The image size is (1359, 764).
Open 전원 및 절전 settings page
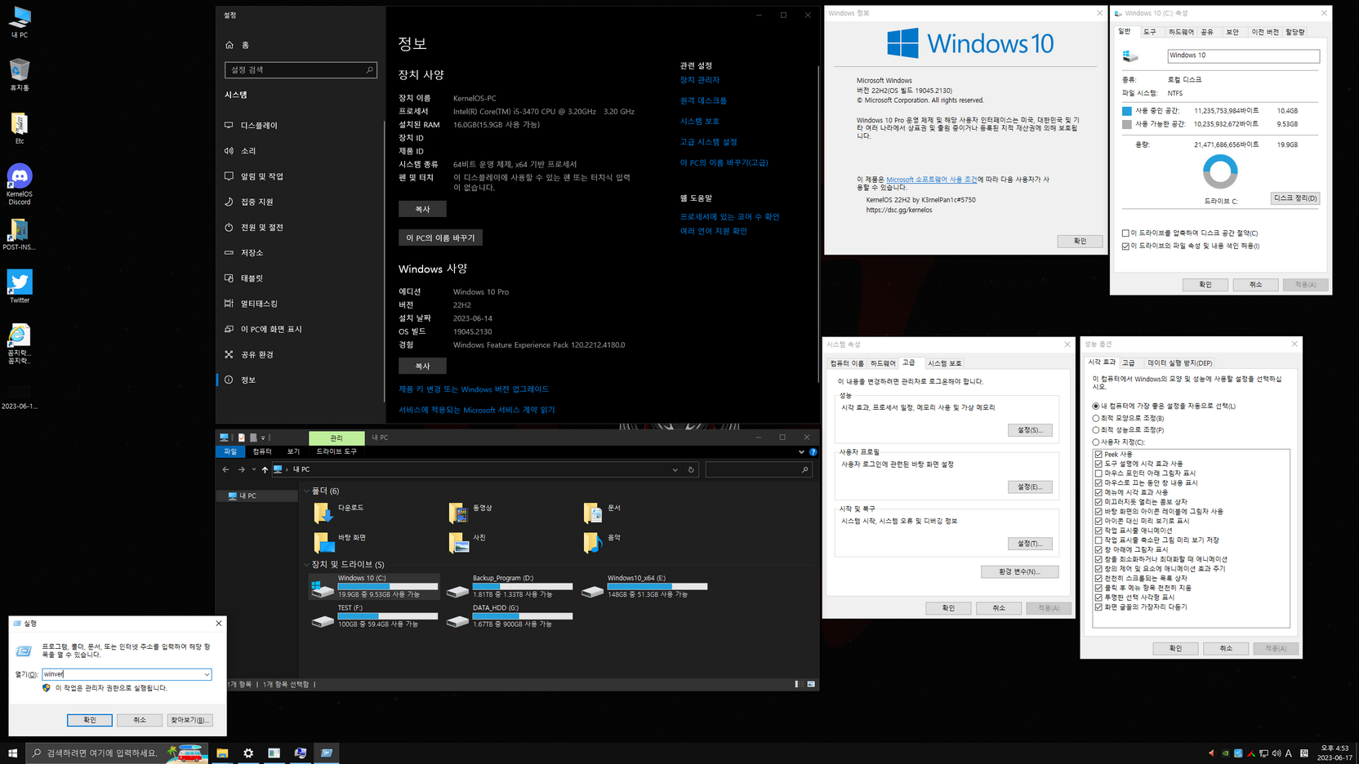301,227
